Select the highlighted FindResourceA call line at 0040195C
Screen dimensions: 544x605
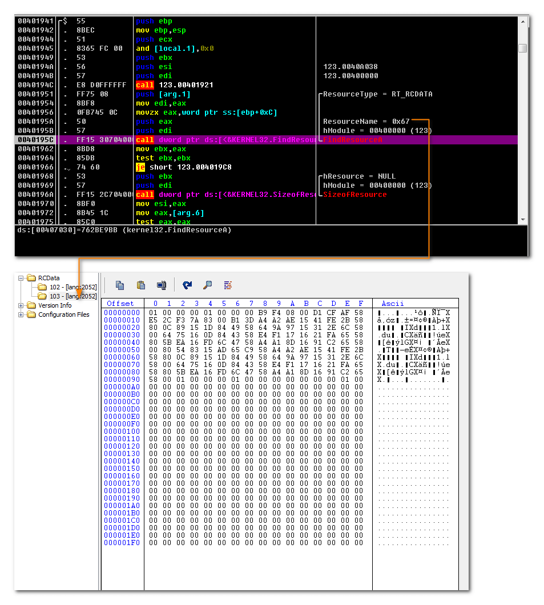point(266,140)
